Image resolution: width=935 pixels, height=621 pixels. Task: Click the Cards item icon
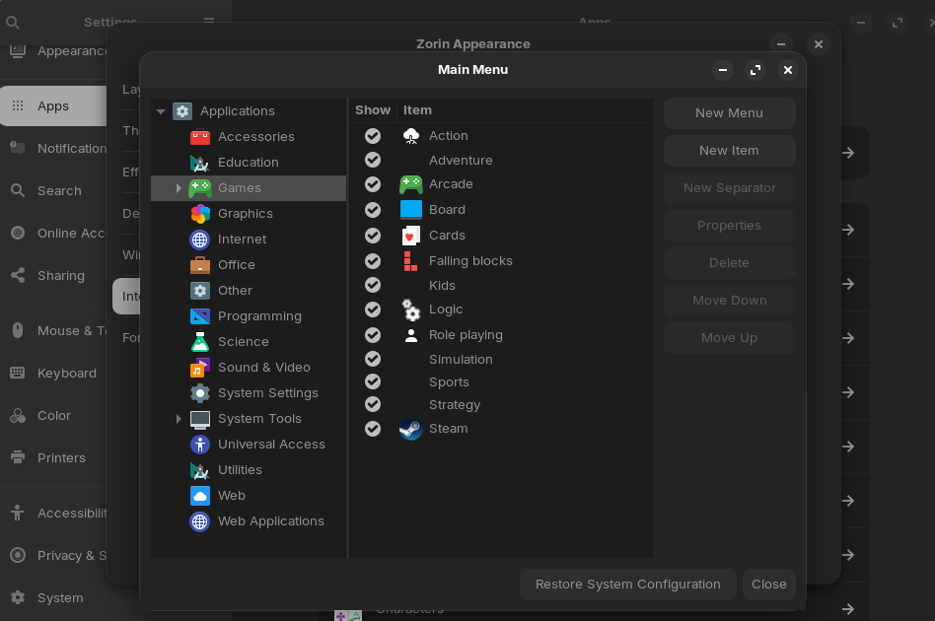410,236
